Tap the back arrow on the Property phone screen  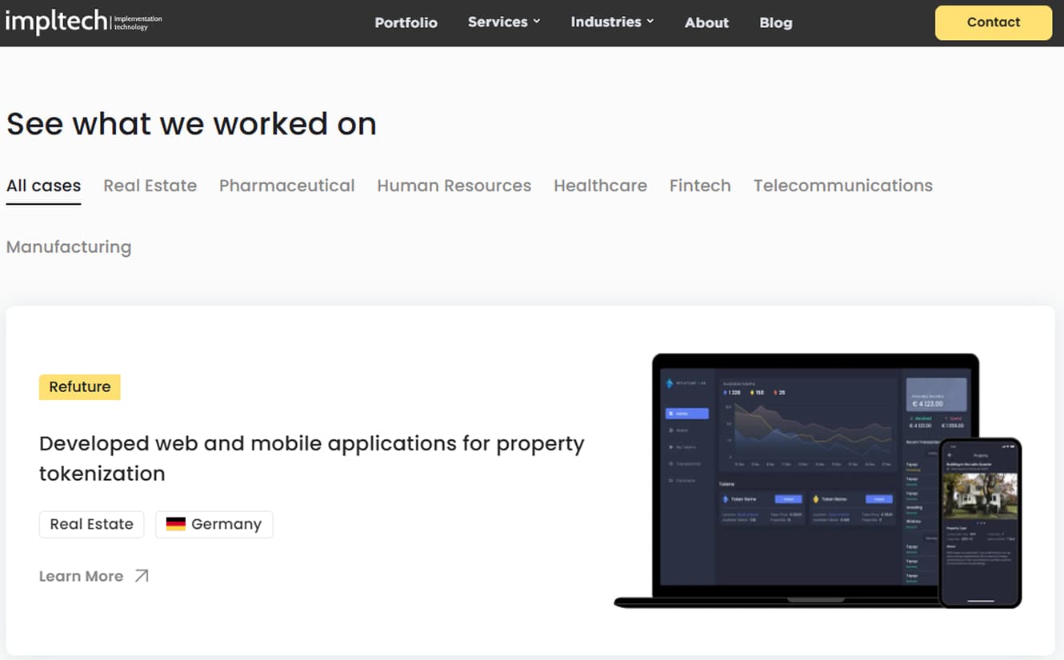(x=950, y=454)
